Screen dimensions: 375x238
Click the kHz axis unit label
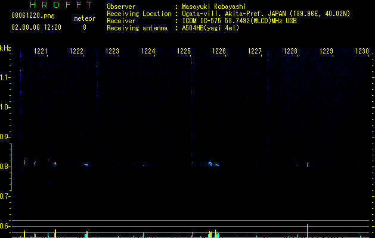[5, 48]
